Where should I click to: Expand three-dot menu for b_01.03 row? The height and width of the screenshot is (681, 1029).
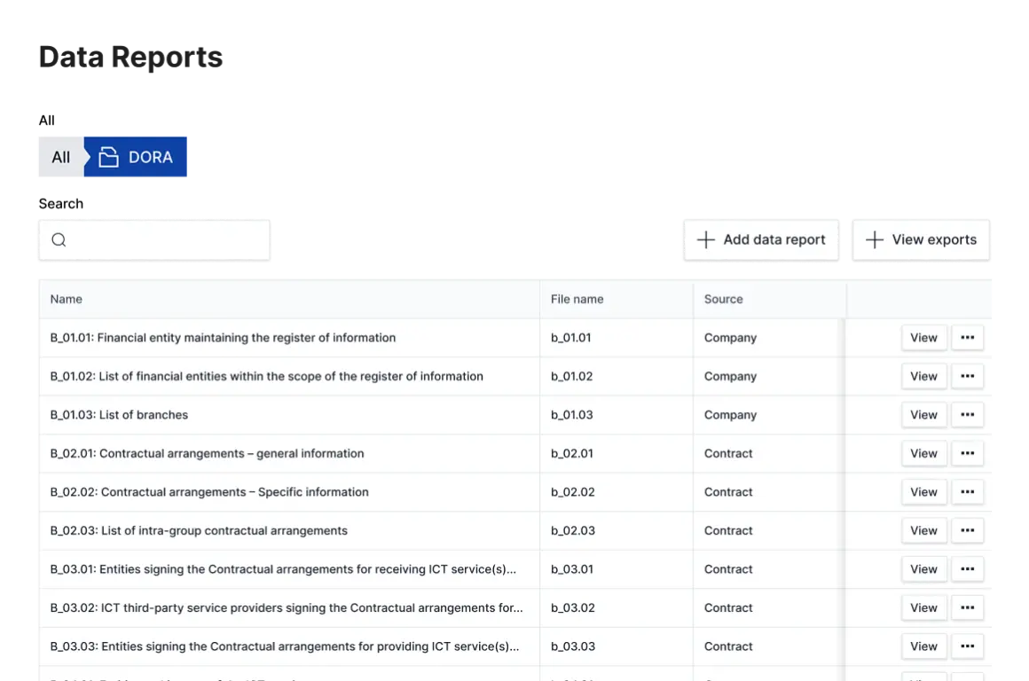coord(967,415)
